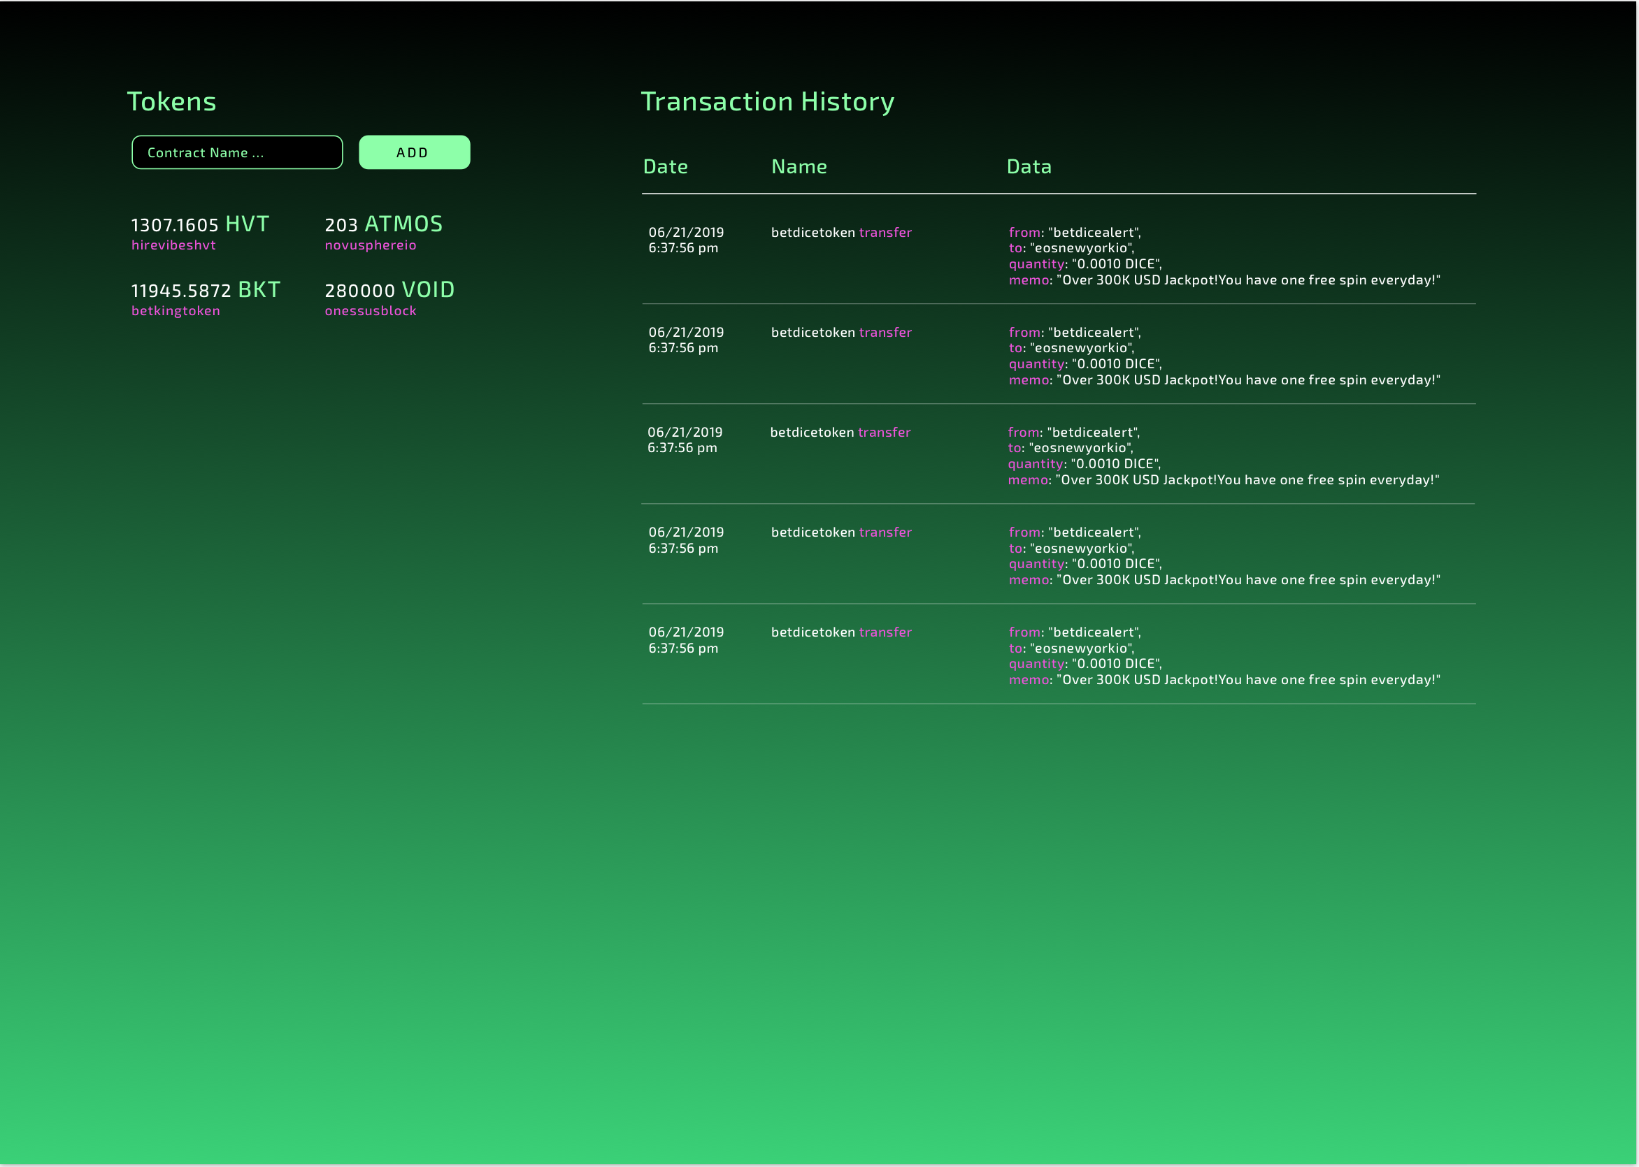Select the BKT token balance
This screenshot has width=1639, height=1167.
206,290
